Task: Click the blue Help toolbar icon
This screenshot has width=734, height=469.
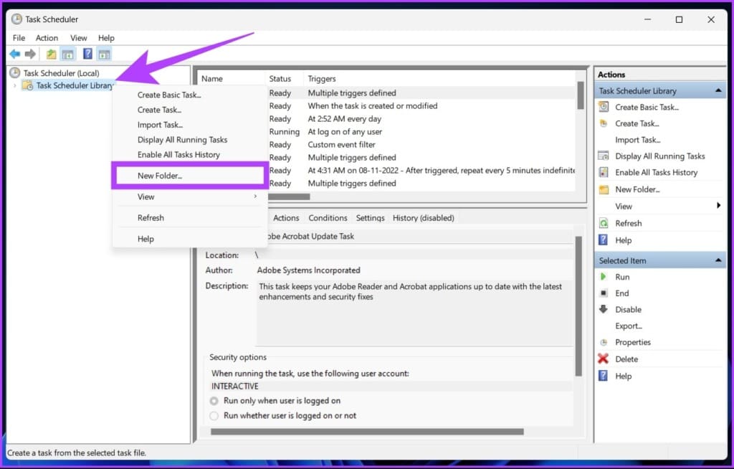Action: [87, 54]
